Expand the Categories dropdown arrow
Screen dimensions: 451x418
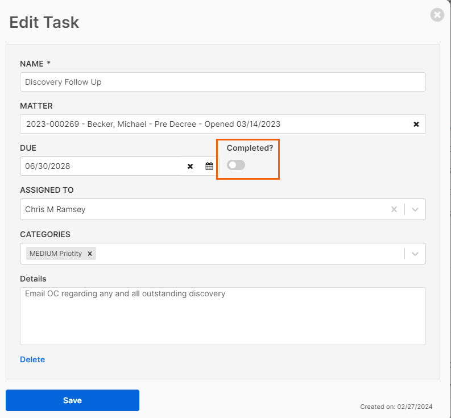coord(415,254)
